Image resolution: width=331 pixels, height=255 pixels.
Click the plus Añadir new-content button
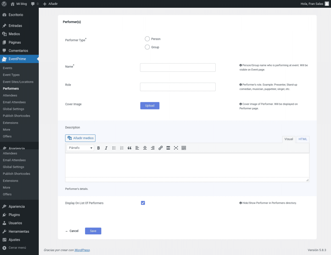pos(50,4)
